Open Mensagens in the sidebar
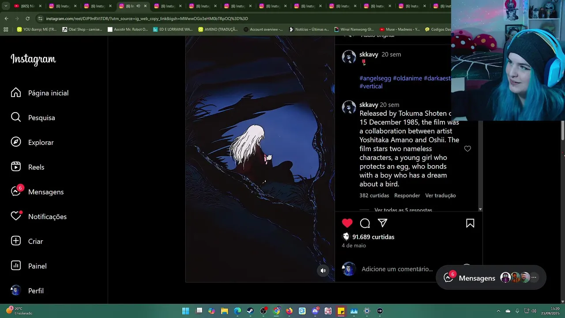 point(38,192)
